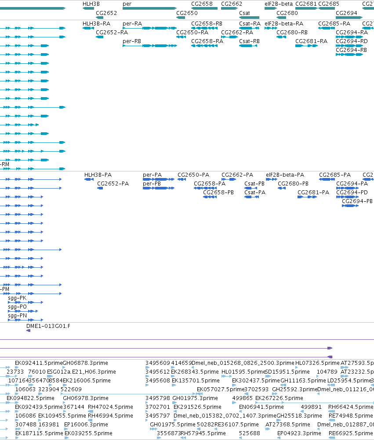Select the CG2652-RA transcript label

pos(112,32)
